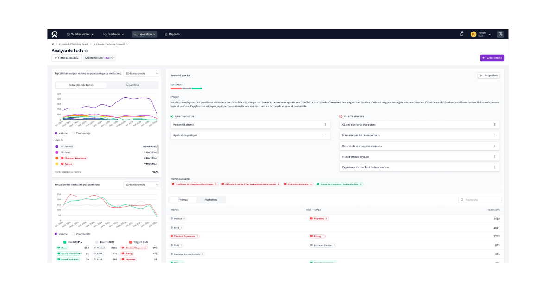Image resolution: width=556 pixels, height=292 pixels.
Task: Switch to the En fonction du temps tab
Action: pos(81,85)
